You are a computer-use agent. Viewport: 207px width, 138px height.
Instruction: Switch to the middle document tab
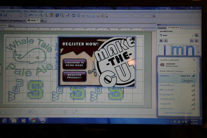pyautogui.click(x=18, y=20)
